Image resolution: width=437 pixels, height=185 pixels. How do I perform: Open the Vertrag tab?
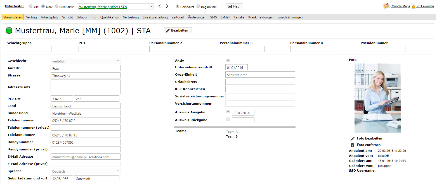pos(32,17)
